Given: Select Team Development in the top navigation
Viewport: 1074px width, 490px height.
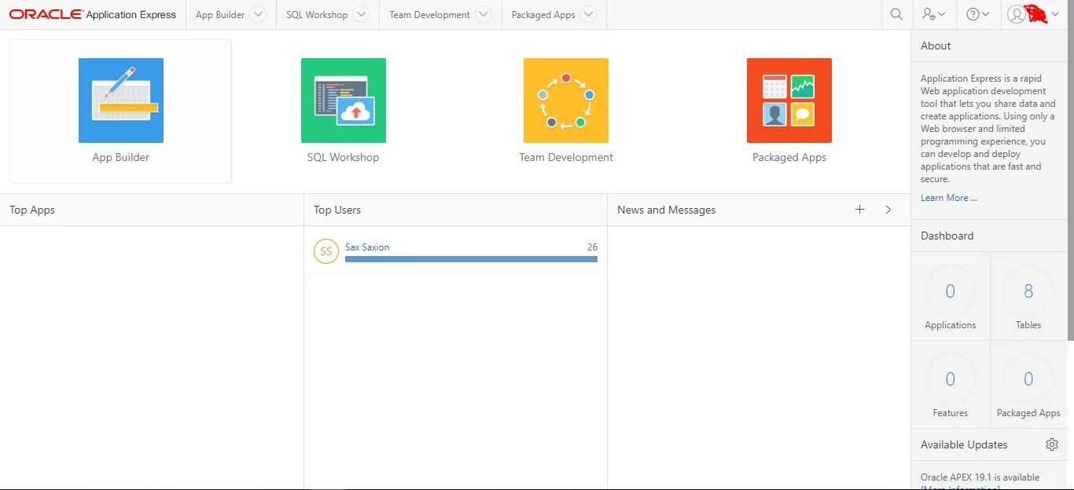Looking at the screenshot, I should [429, 15].
